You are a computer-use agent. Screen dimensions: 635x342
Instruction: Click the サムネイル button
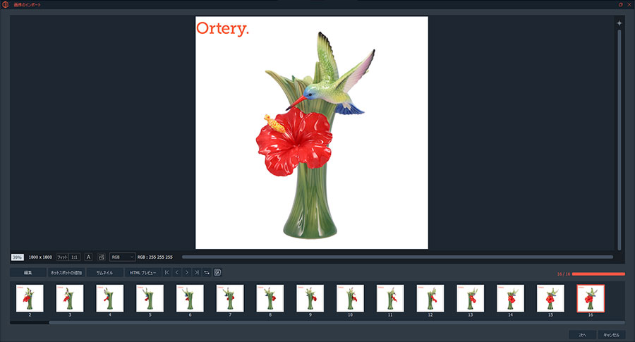pyautogui.click(x=104, y=272)
